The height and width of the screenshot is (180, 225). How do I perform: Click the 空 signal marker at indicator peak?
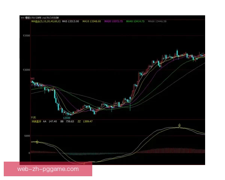pyautogui.click(x=180, y=125)
